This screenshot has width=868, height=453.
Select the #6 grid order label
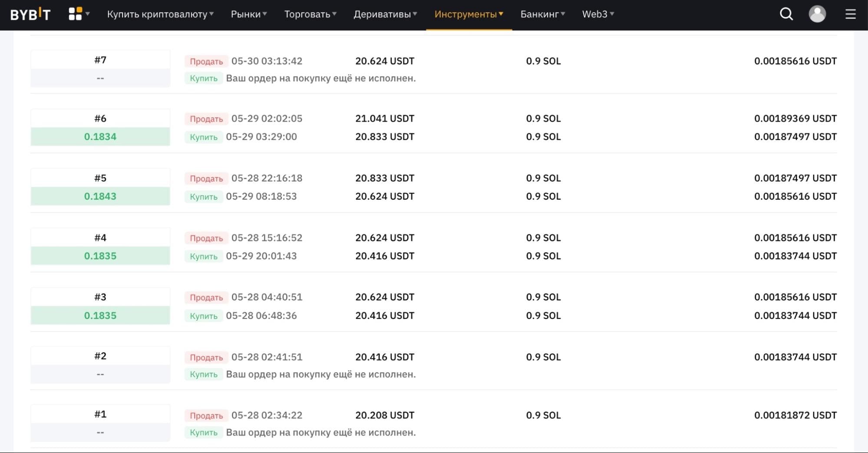click(100, 119)
